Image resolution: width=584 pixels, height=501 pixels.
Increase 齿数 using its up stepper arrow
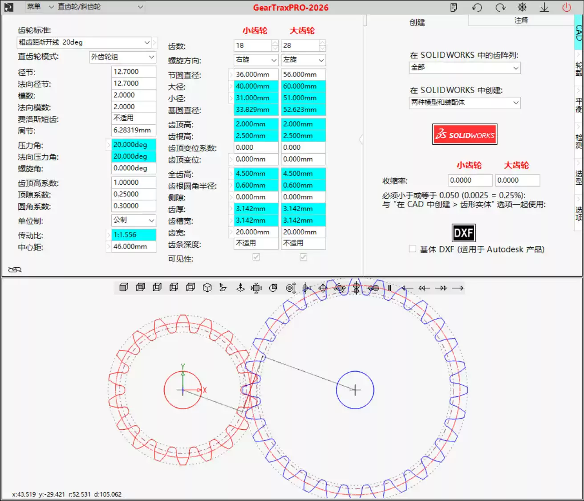275,42
